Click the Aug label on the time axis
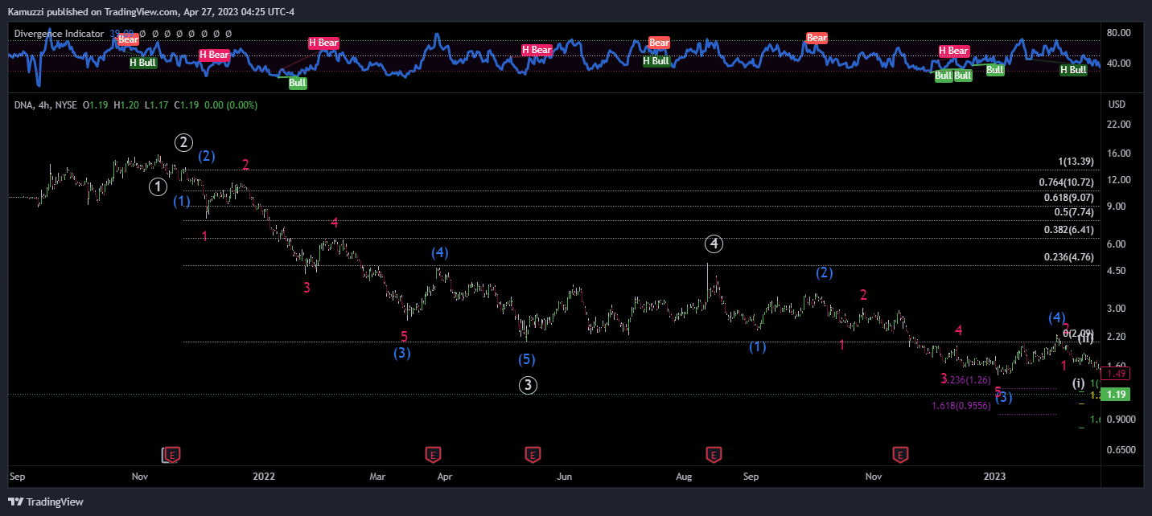The image size is (1152, 516). pyautogui.click(x=685, y=476)
